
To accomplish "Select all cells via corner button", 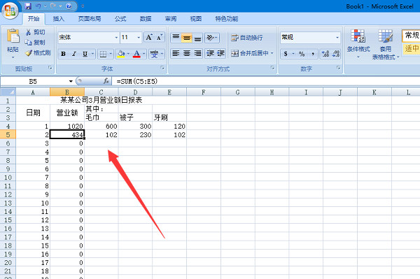I will [x=8, y=92].
